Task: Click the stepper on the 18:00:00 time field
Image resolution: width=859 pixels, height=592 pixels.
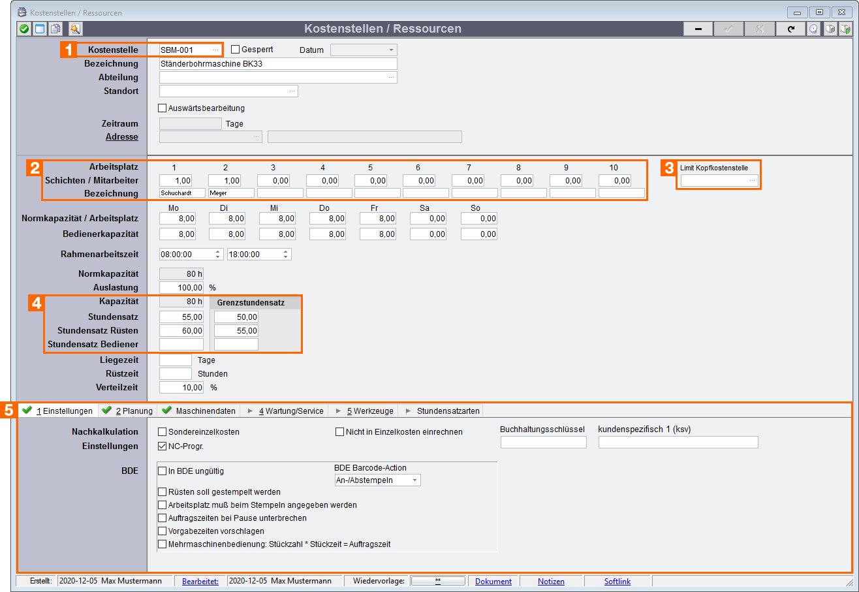Action: click(285, 254)
